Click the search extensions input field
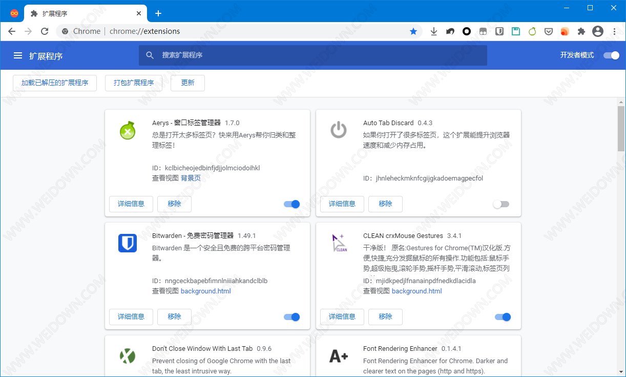 (312, 55)
